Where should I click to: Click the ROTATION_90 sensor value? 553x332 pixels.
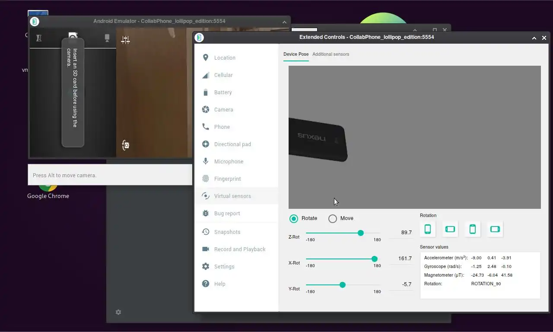486,284
